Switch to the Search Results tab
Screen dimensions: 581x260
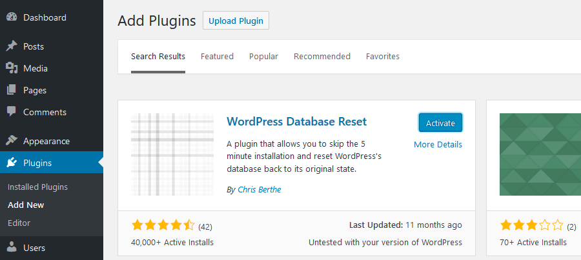point(158,57)
